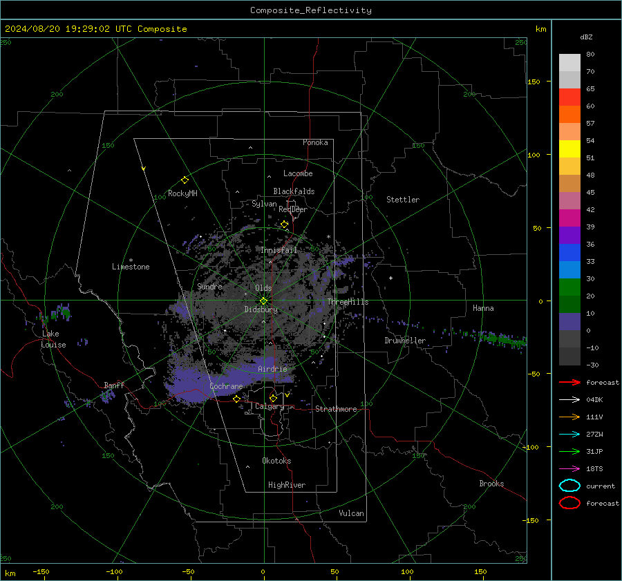
Task: Click the white plus marker west of Hanna
Action: click(390, 278)
